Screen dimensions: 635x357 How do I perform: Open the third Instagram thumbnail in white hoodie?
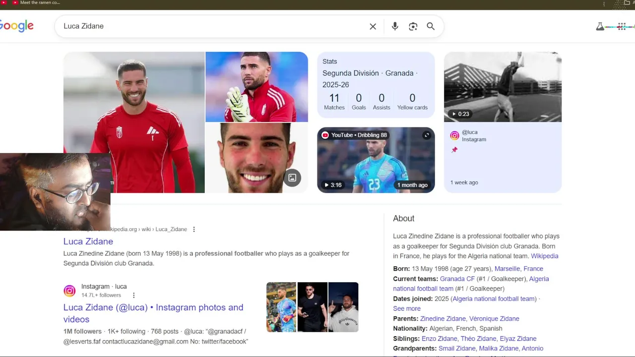pyautogui.click(x=343, y=307)
